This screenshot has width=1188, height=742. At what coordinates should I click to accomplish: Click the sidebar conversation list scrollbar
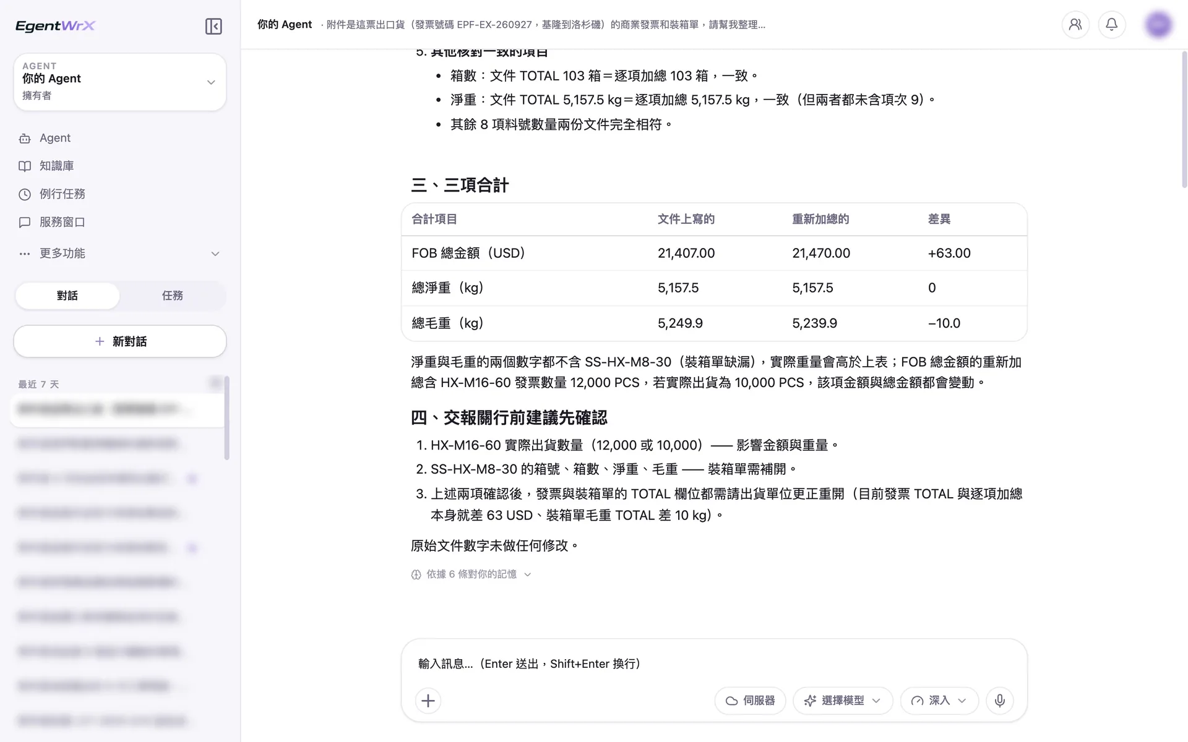click(227, 418)
